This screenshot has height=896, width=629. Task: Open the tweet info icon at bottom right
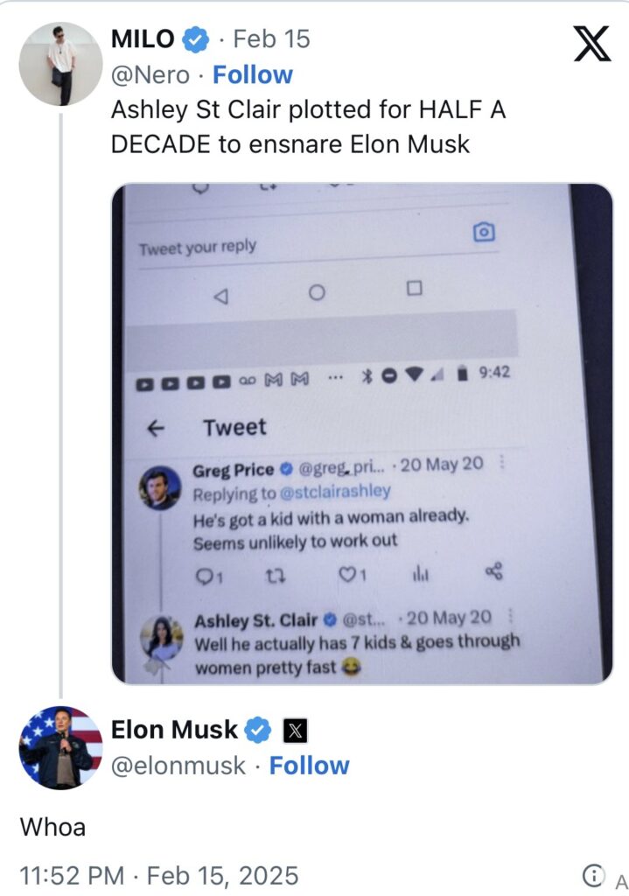(x=593, y=875)
